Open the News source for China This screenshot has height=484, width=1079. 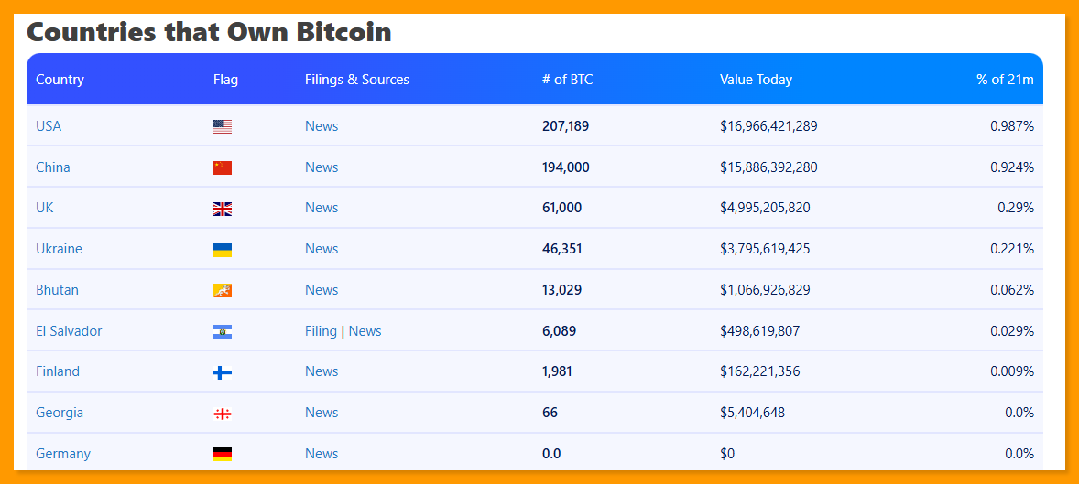click(322, 167)
